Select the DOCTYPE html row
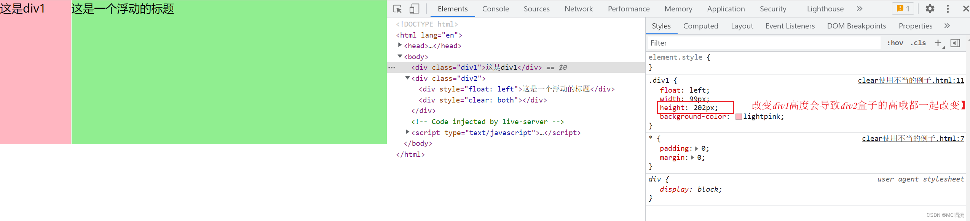This screenshot has width=970, height=221. tap(427, 24)
